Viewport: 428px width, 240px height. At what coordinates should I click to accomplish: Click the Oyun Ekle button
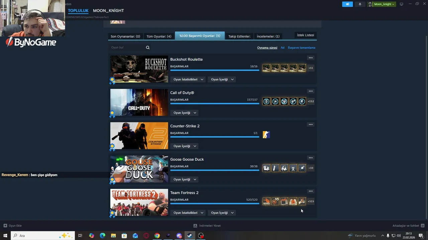(x=12, y=226)
